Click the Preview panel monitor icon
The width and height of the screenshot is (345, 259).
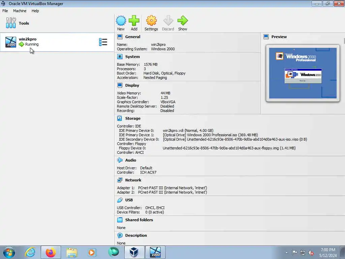point(266,36)
